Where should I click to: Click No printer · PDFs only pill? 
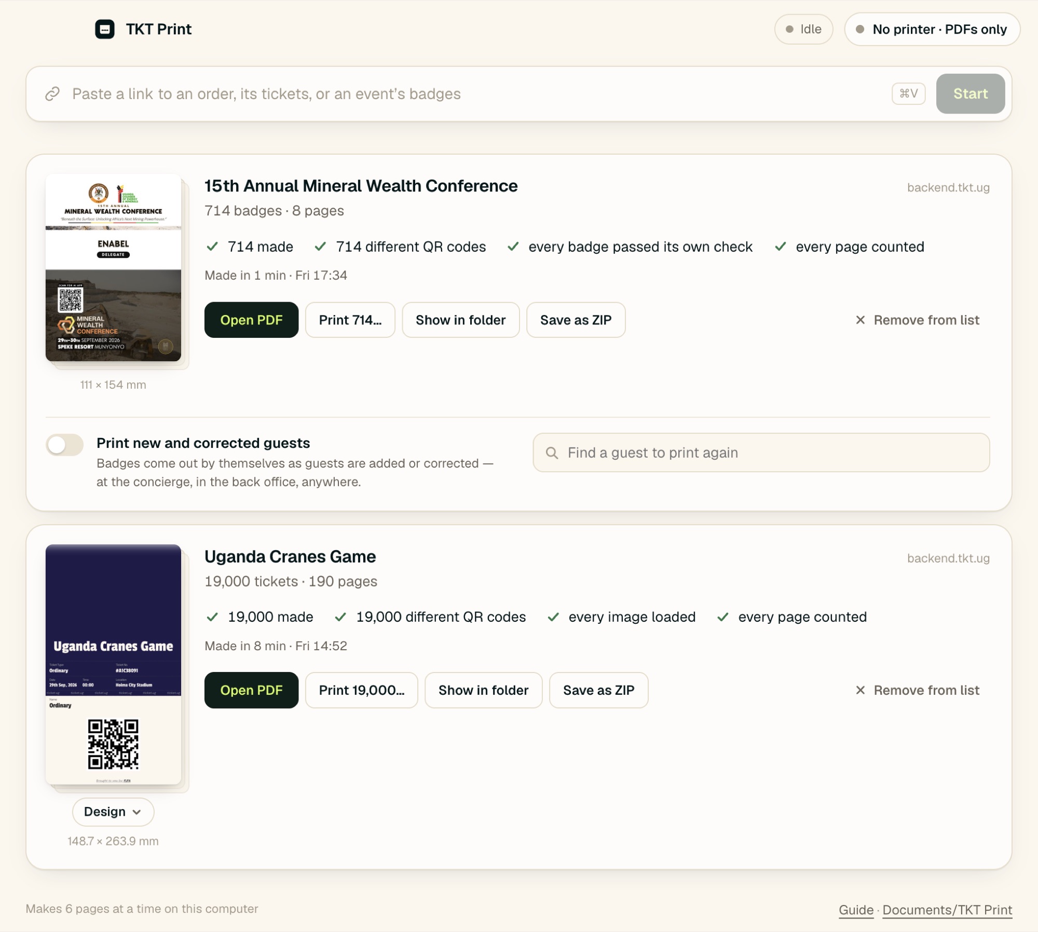(x=932, y=29)
